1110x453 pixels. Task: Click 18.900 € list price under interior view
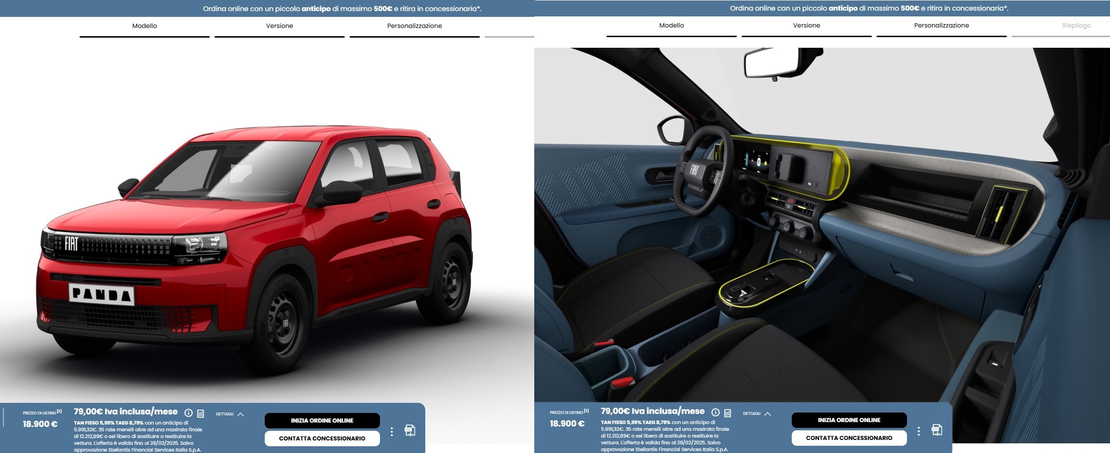tap(567, 424)
